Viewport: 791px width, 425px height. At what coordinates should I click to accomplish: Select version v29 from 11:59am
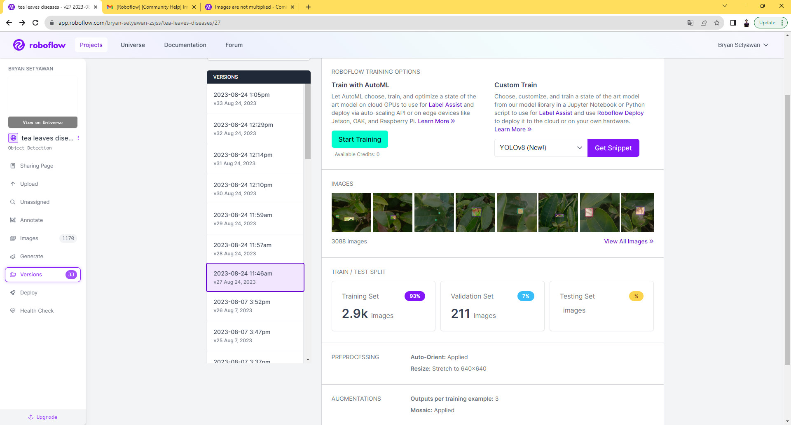click(255, 219)
